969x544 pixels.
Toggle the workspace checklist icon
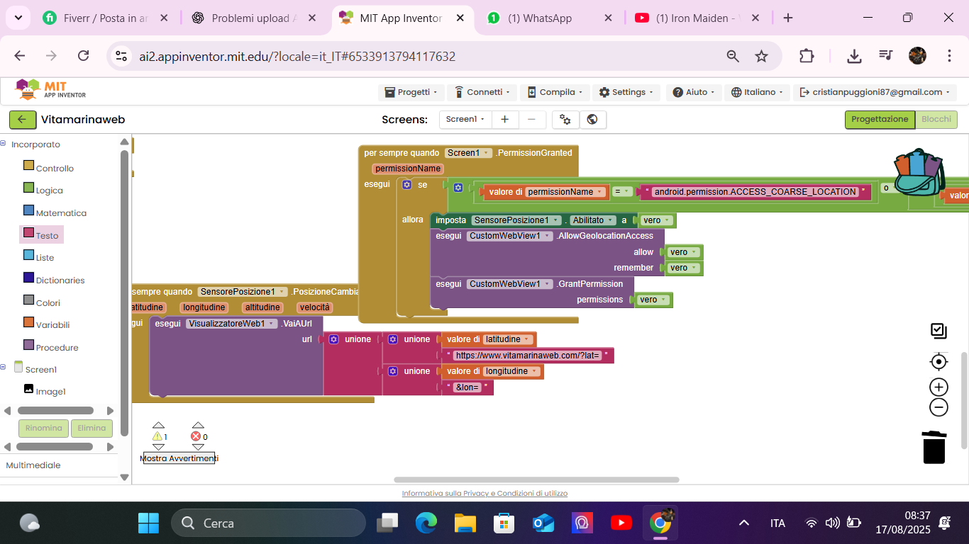(x=938, y=331)
